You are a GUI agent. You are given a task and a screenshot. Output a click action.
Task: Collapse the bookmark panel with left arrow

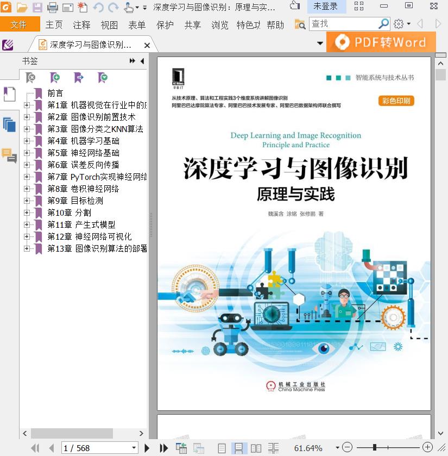tap(142, 61)
